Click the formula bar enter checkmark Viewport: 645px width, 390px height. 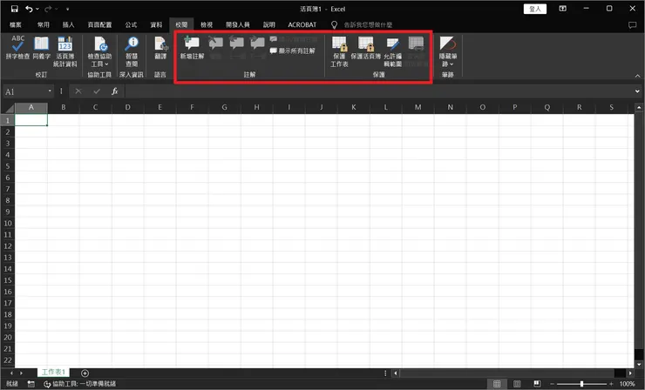[x=97, y=91]
